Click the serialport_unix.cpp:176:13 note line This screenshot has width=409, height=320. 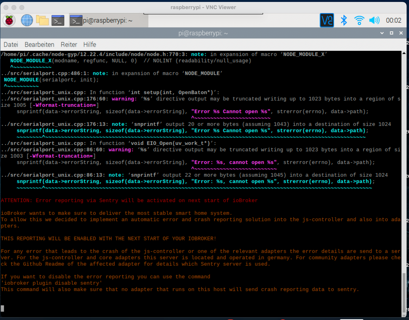pos(196,124)
